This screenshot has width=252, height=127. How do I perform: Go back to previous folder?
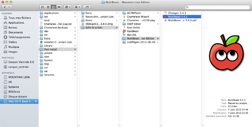tap(4, 7)
